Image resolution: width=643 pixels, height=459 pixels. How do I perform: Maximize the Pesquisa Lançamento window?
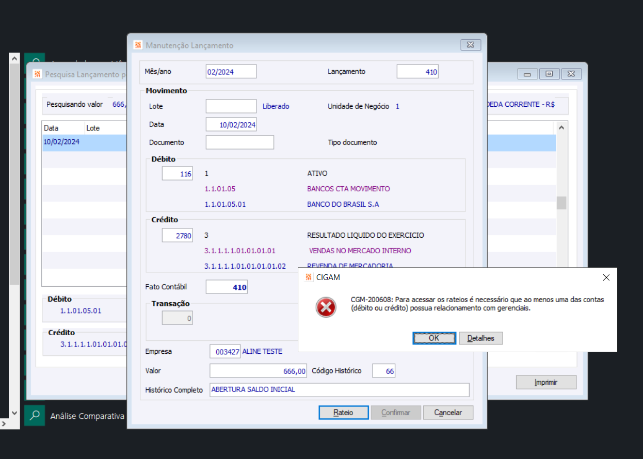coord(549,74)
